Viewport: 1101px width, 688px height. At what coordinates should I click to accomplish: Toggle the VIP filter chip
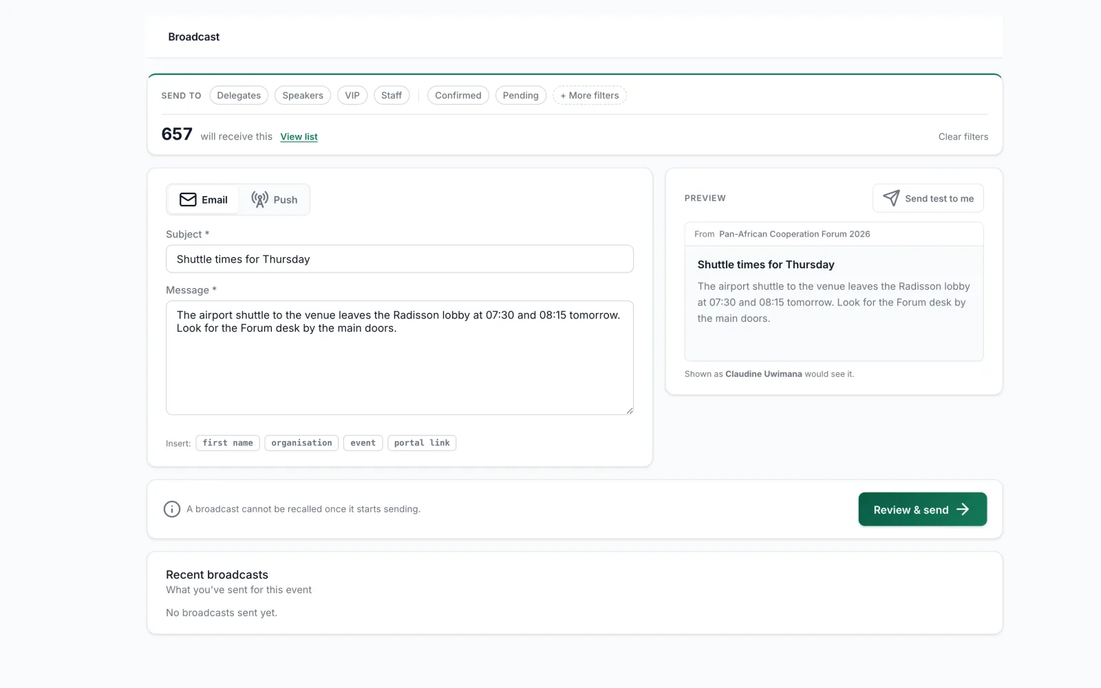point(352,96)
